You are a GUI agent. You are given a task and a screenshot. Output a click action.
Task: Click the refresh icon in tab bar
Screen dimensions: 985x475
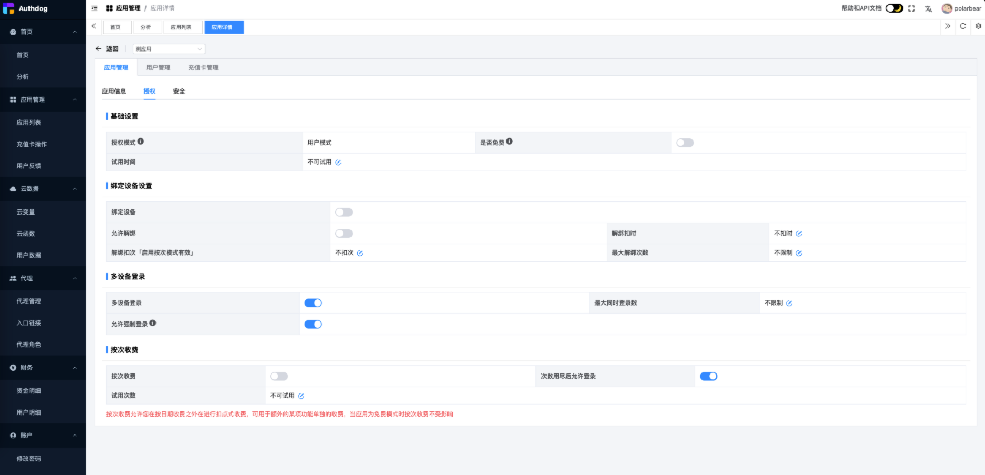[963, 26]
